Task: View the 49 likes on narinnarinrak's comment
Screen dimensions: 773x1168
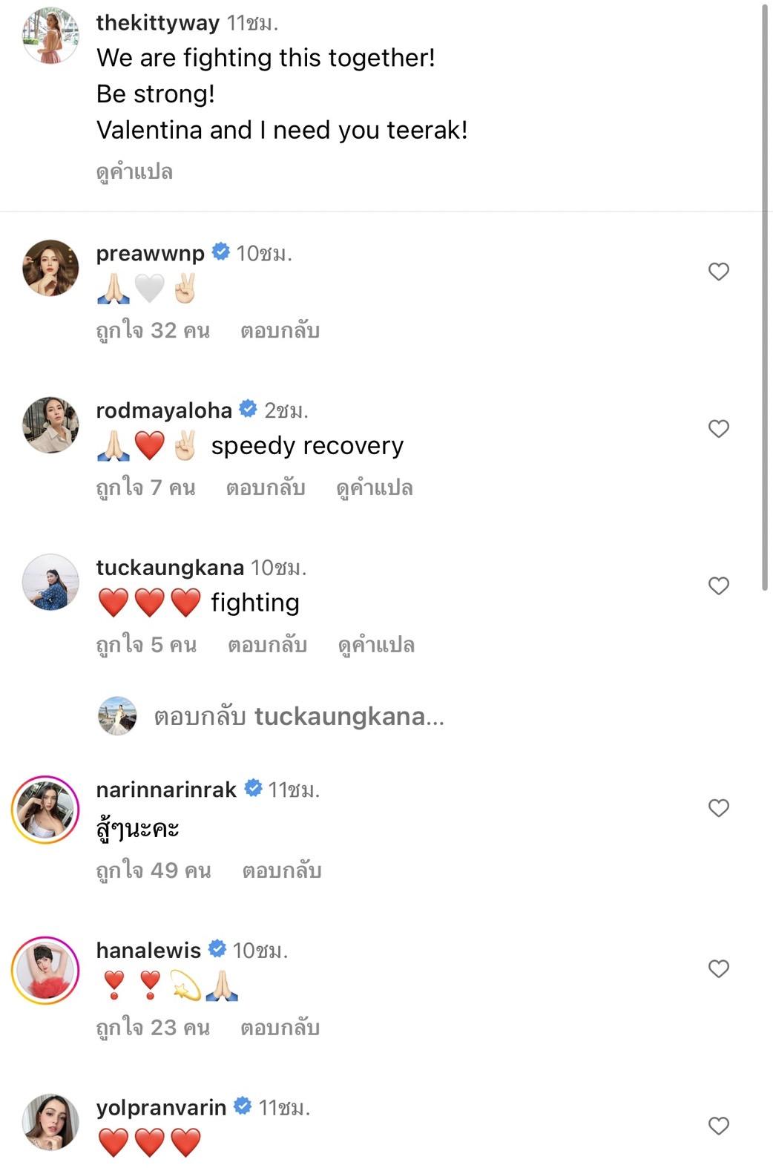Action: coord(154,870)
